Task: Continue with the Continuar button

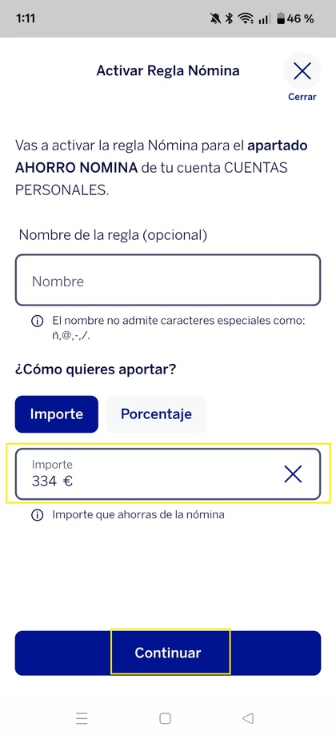Action: [x=168, y=653]
